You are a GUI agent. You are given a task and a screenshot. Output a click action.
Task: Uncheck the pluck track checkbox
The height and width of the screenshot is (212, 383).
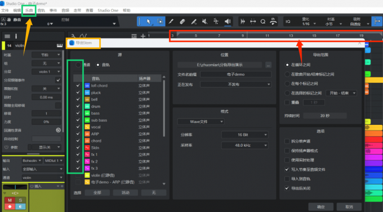click(78, 92)
